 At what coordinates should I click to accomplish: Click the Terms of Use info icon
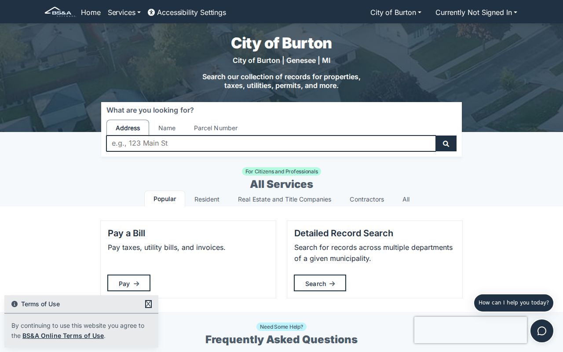click(x=15, y=304)
